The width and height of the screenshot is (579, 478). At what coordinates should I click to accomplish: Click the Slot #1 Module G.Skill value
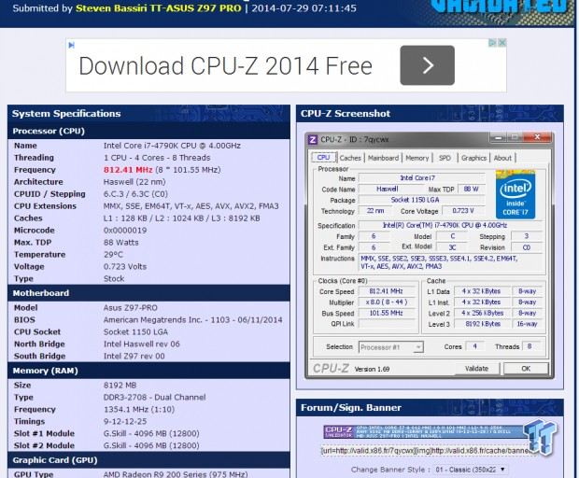pyautogui.click(x=151, y=433)
